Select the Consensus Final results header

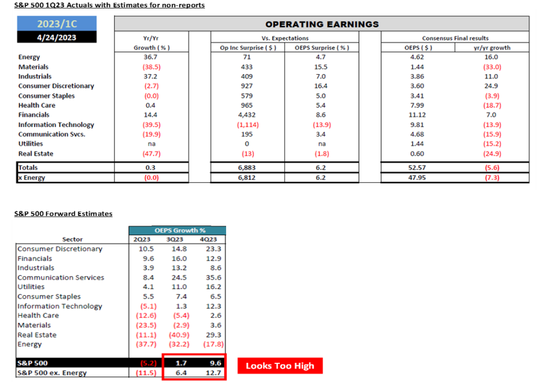[455, 38]
